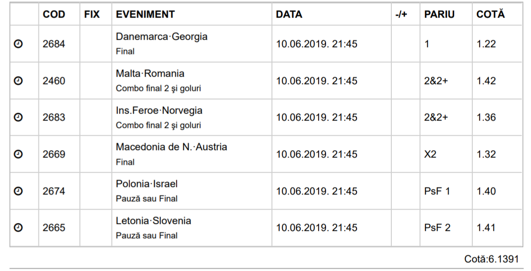Click clock icon beside Macedonia de N.·Austria
Image resolution: width=531 pixels, height=271 pixels.
pos(19,154)
